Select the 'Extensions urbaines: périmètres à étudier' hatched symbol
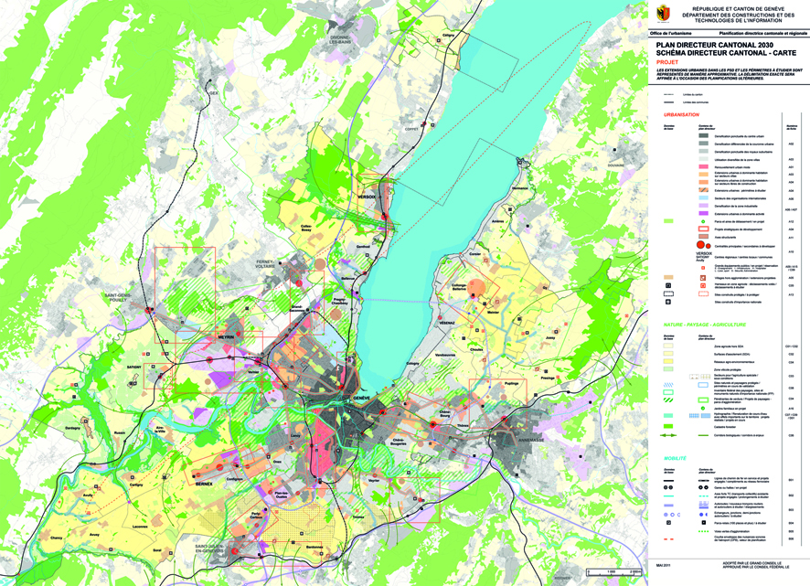The image size is (810, 586). [x=702, y=189]
